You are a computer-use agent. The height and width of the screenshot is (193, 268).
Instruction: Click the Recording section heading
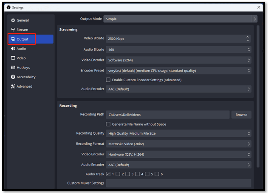pyautogui.click(x=68, y=106)
